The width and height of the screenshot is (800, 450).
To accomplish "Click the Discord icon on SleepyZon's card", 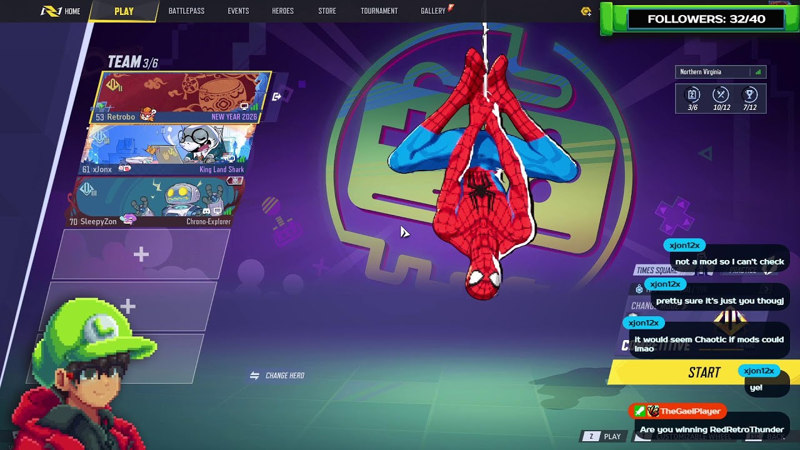I will coord(207,211).
